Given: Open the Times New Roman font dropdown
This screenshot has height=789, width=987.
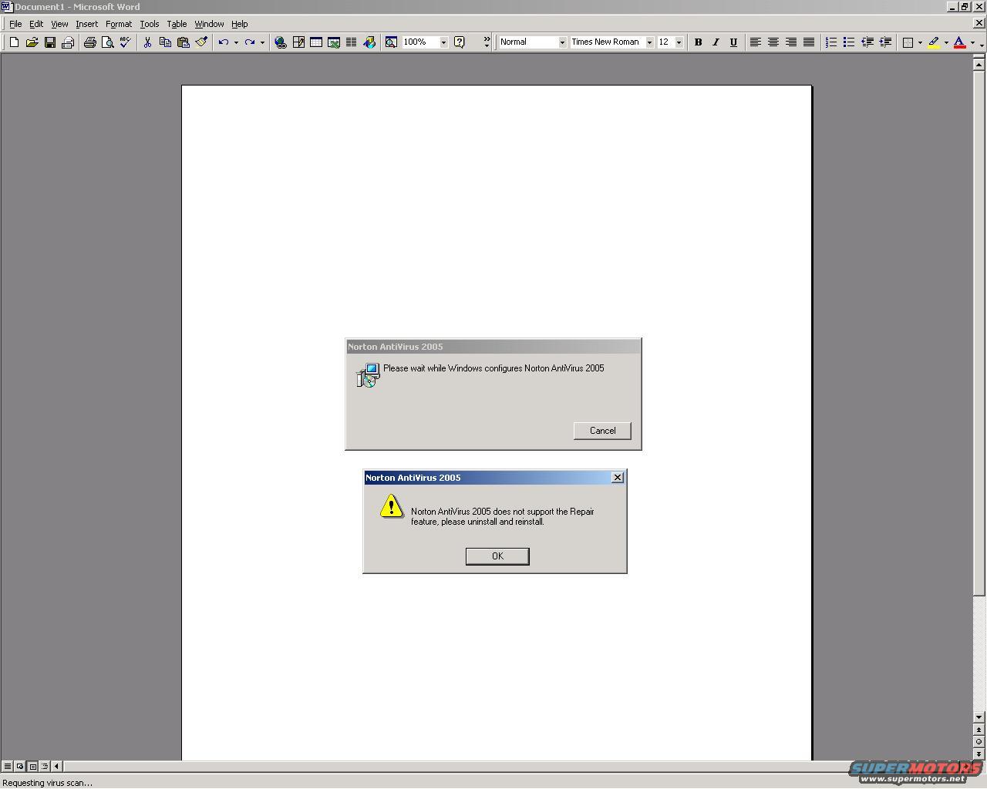Looking at the screenshot, I should pyautogui.click(x=649, y=42).
